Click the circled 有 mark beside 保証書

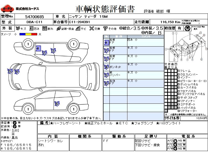[15, 123]
